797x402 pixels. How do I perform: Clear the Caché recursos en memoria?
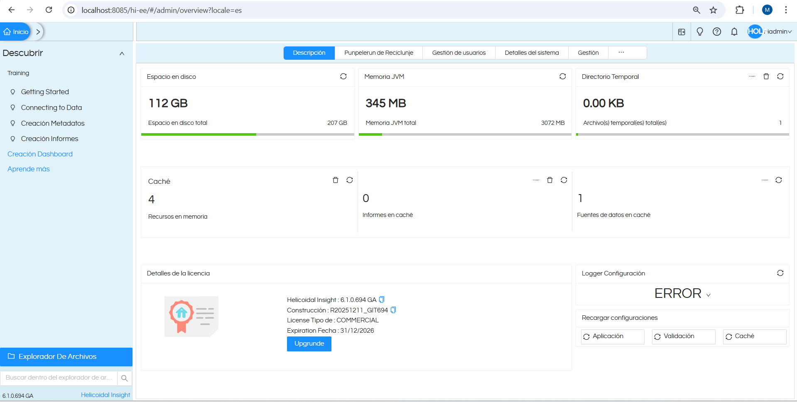click(x=335, y=180)
